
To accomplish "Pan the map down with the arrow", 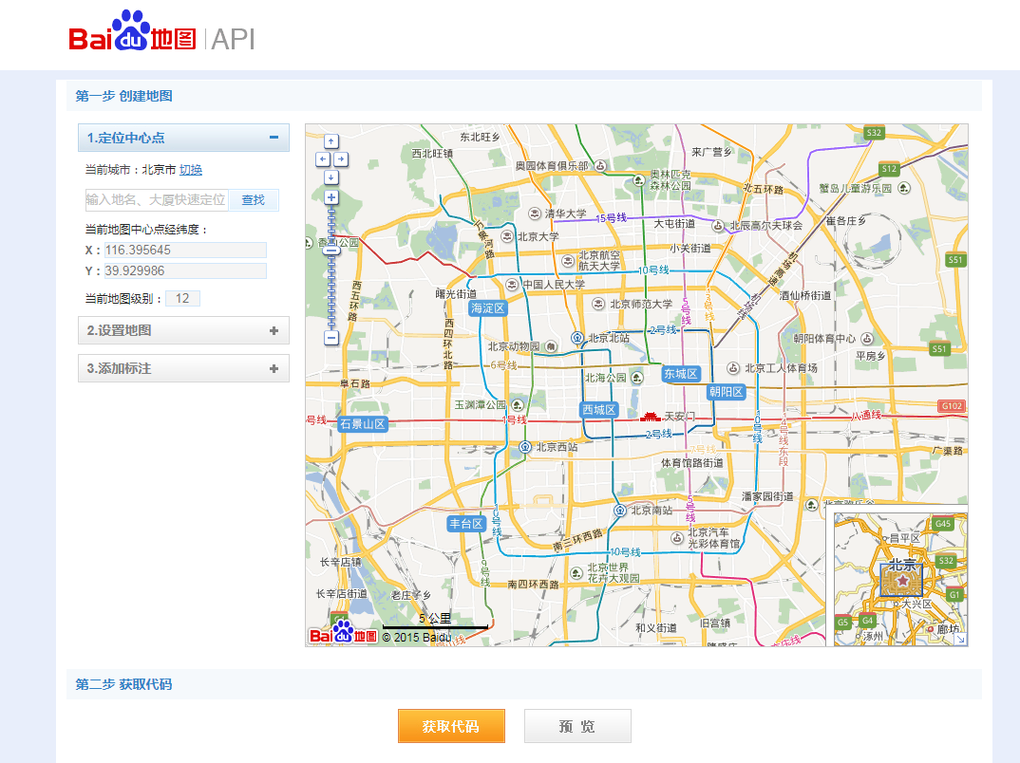I will (331, 177).
